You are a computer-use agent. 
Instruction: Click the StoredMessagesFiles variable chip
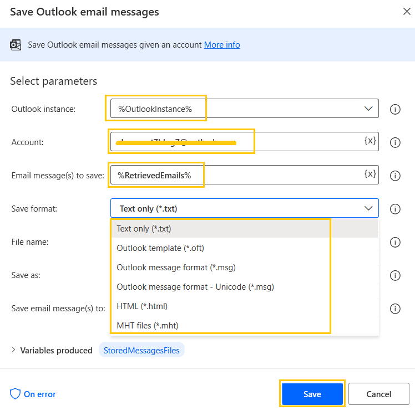coord(141,350)
